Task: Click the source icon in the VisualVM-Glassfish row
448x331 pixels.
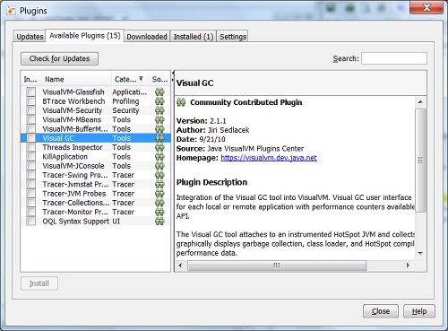Action: (x=159, y=92)
